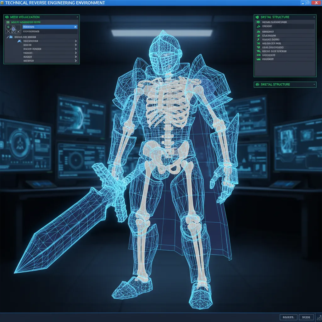The width and height of the screenshot is (322, 322).
Task: Select the V1 bone icon in the skeletal list
Action: coord(258,43)
